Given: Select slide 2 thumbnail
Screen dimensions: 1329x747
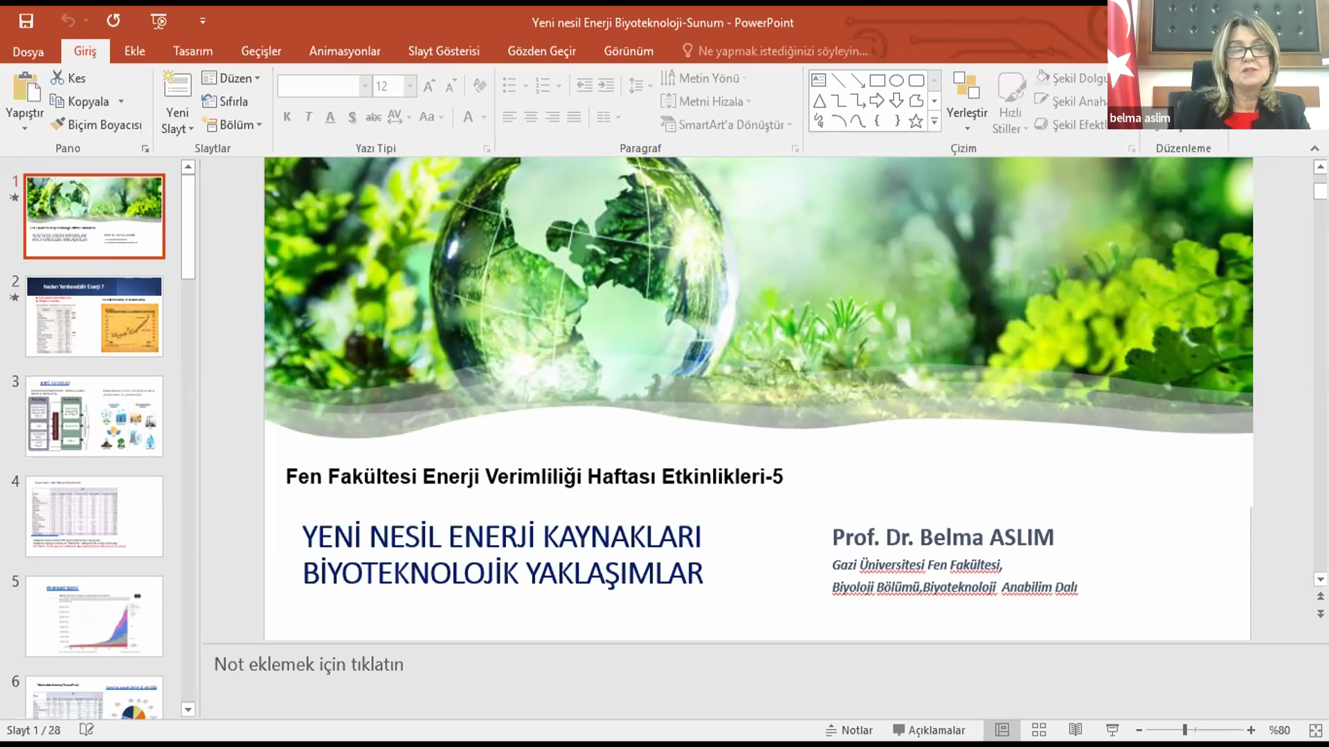Looking at the screenshot, I should 94,317.
